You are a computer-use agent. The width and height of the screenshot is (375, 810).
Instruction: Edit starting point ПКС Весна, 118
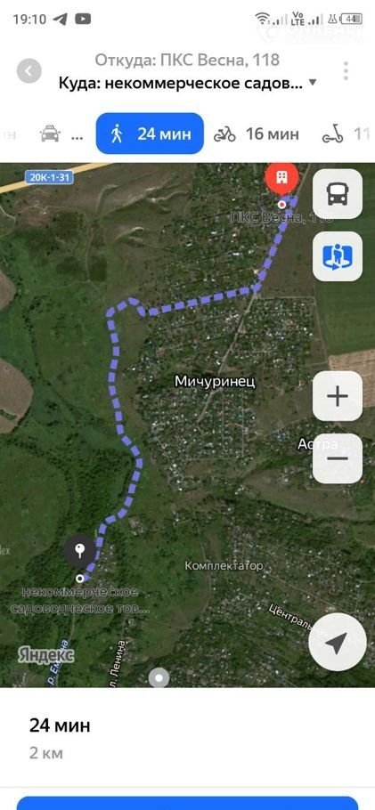point(187,60)
